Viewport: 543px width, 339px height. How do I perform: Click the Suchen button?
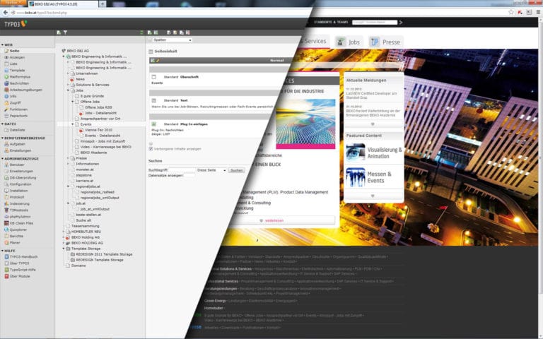pyautogui.click(x=237, y=170)
